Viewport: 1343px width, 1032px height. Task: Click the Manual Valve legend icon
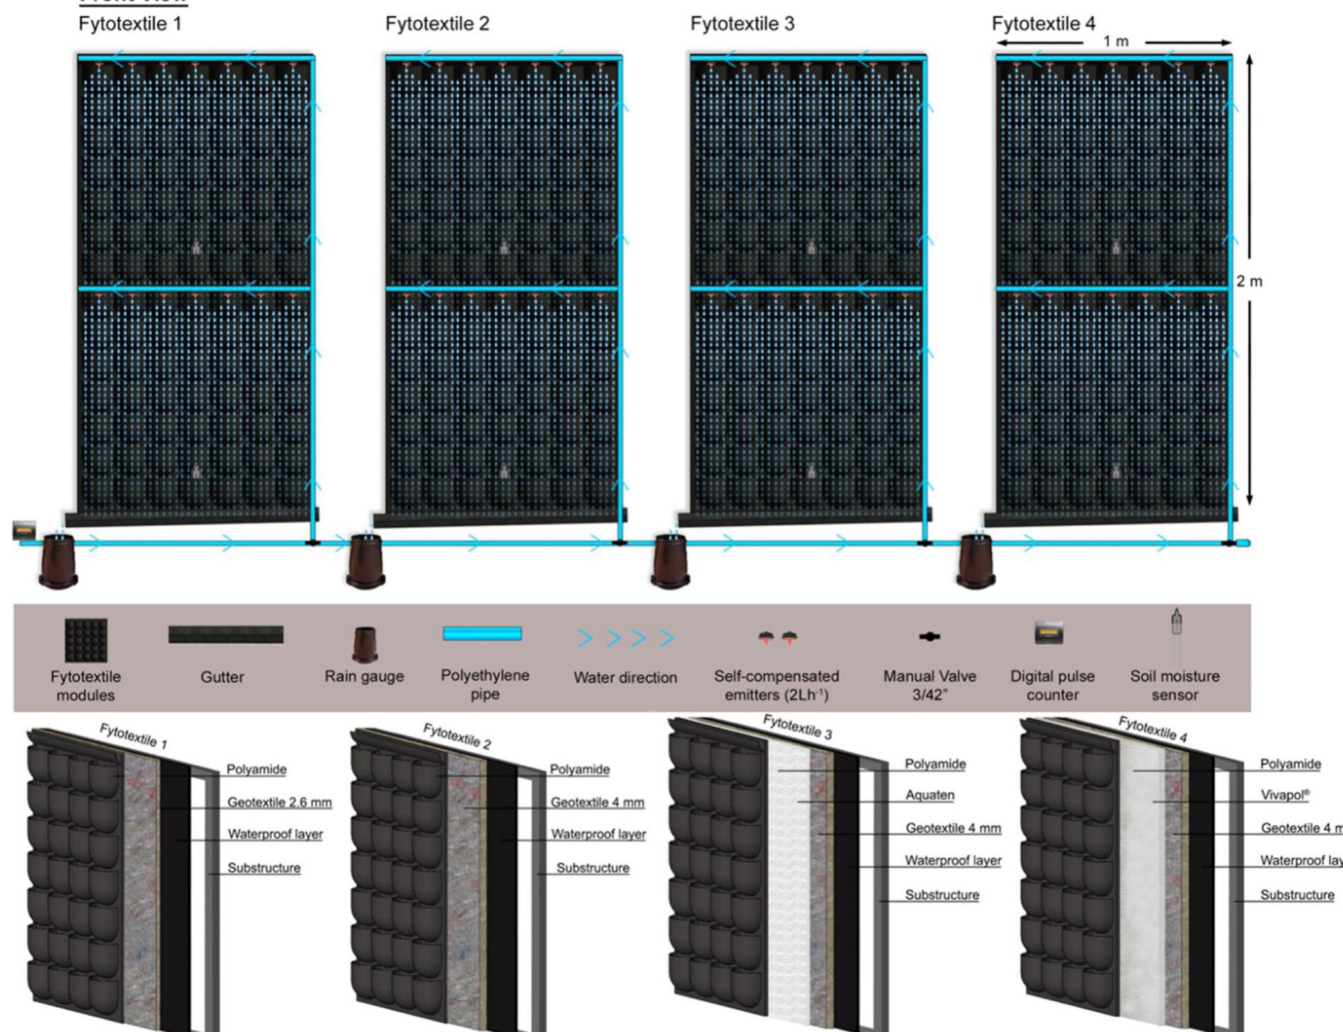929,637
